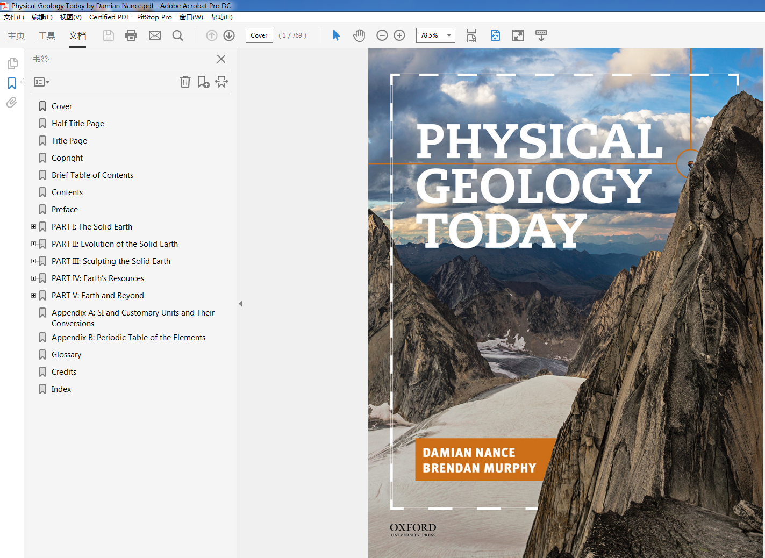This screenshot has height=558, width=765.
Task: Open Appendix A: SI and Customary Units
Action: click(x=133, y=318)
